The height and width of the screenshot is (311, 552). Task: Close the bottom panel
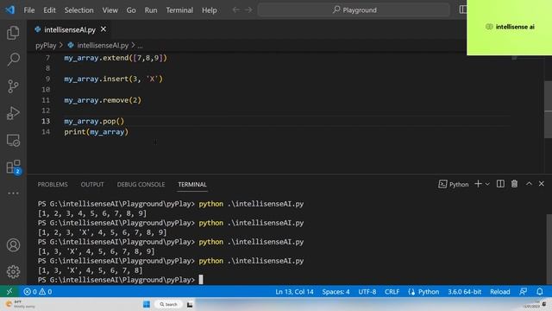(542, 184)
